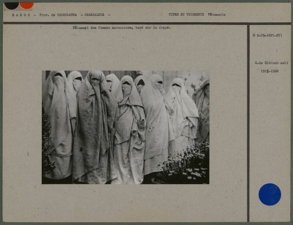Click the photographer name G. de Clérambault

click(271, 63)
